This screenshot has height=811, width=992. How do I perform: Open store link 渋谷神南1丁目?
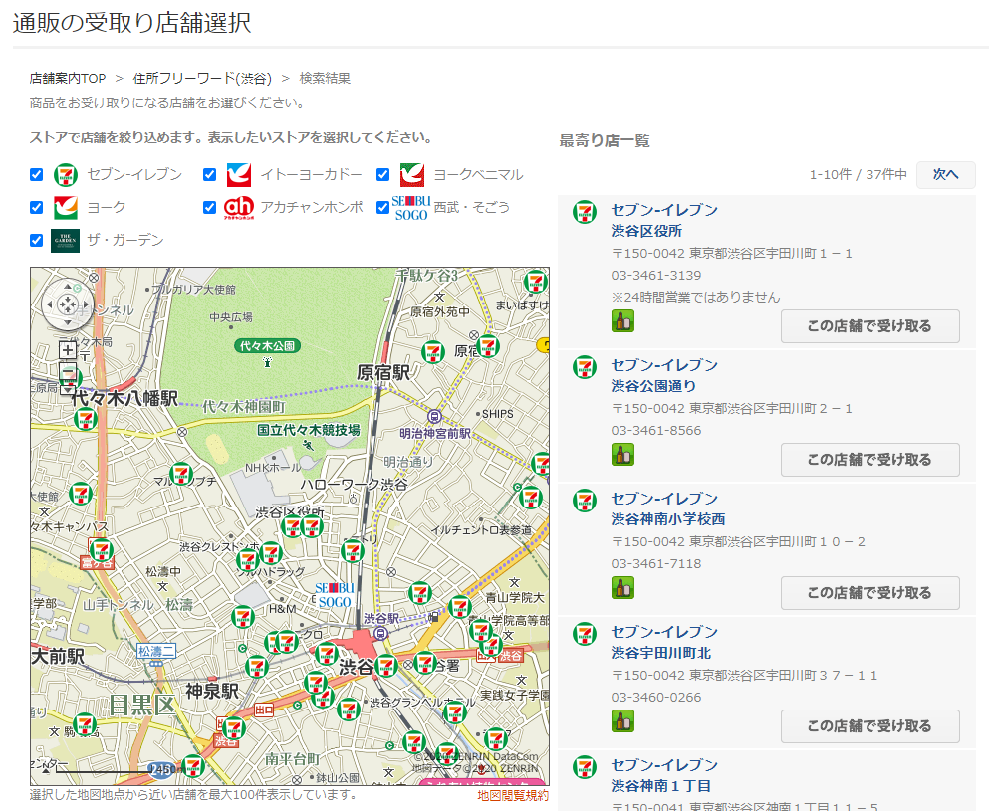click(x=661, y=786)
